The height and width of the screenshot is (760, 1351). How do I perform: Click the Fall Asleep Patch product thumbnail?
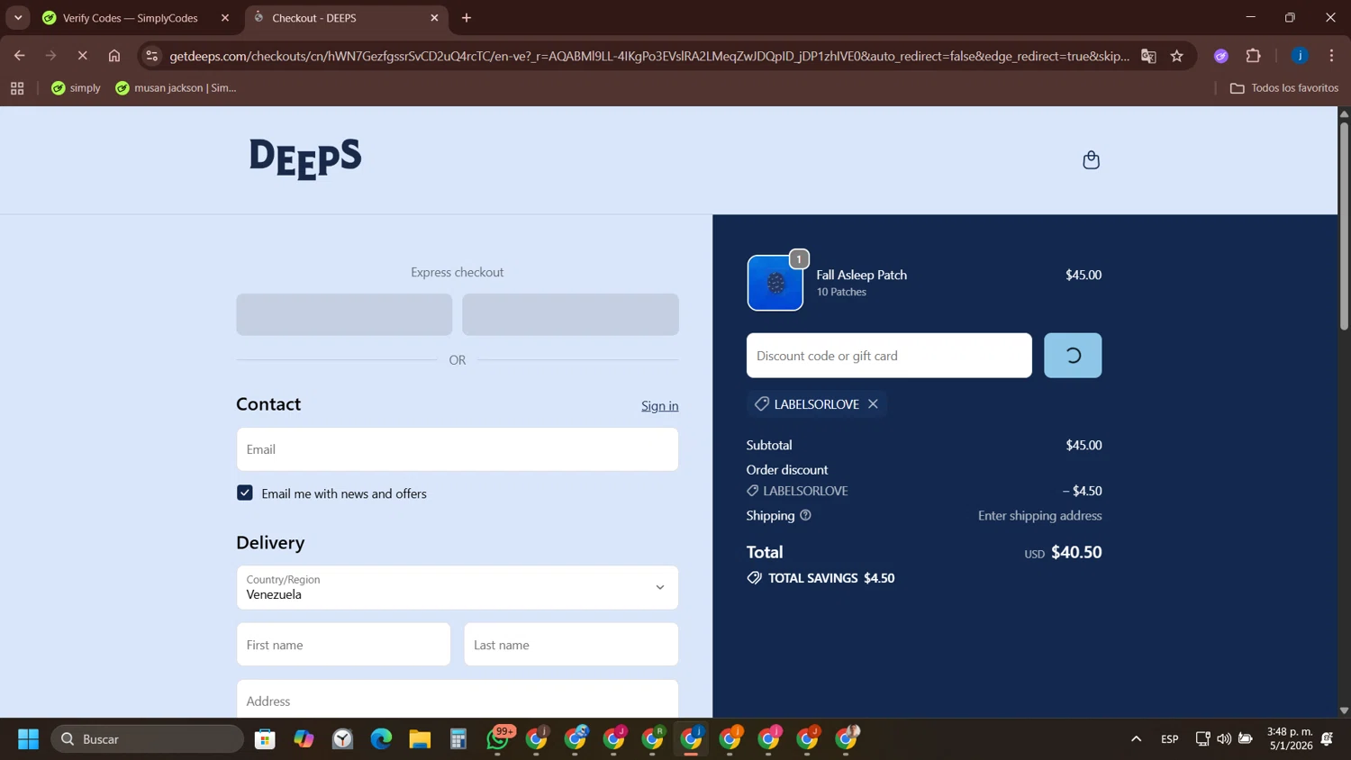tap(775, 283)
